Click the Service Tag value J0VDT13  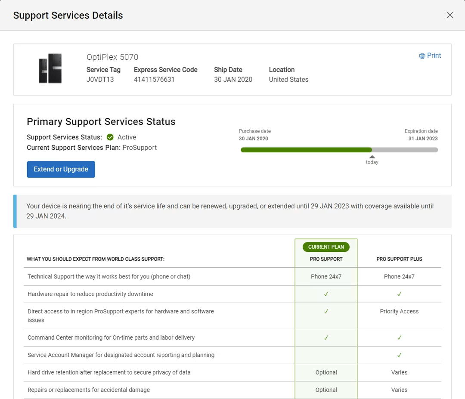100,80
